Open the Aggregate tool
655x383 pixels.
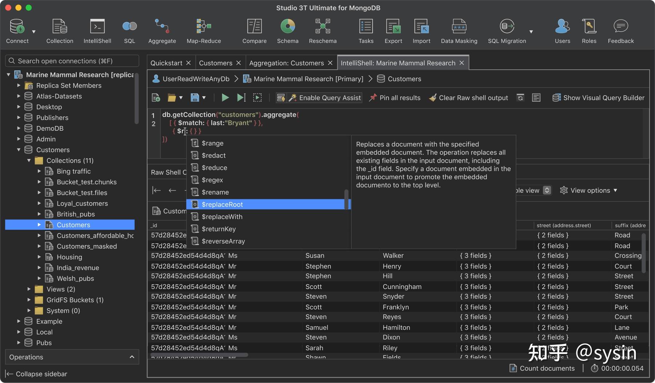[162, 30]
